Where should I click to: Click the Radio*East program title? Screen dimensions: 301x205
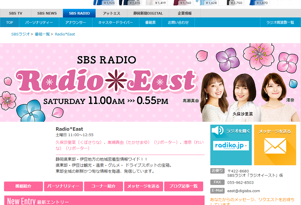pos(69,129)
